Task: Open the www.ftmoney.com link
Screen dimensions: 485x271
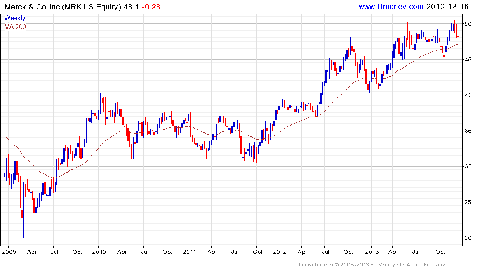Action: click(x=391, y=6)
